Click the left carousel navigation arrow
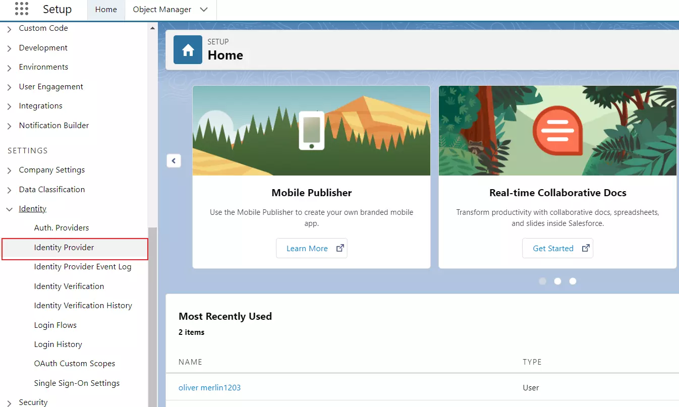 pyautogui.click(x=174, y=160)
